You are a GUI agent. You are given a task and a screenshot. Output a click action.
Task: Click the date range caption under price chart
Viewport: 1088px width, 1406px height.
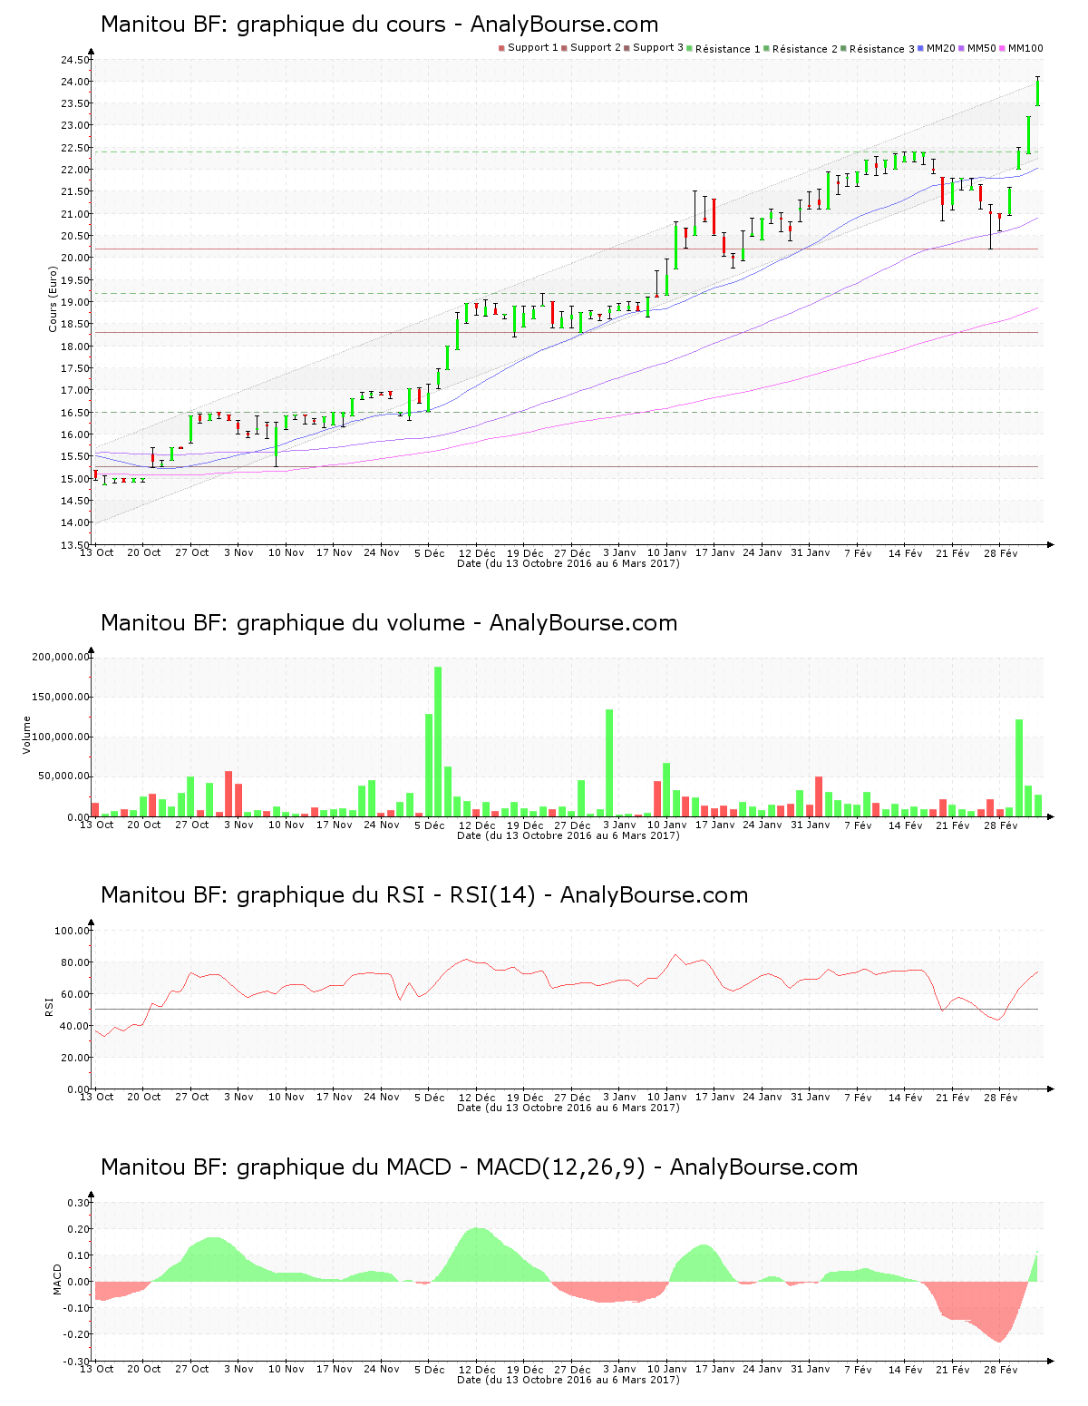coord(568,563)
